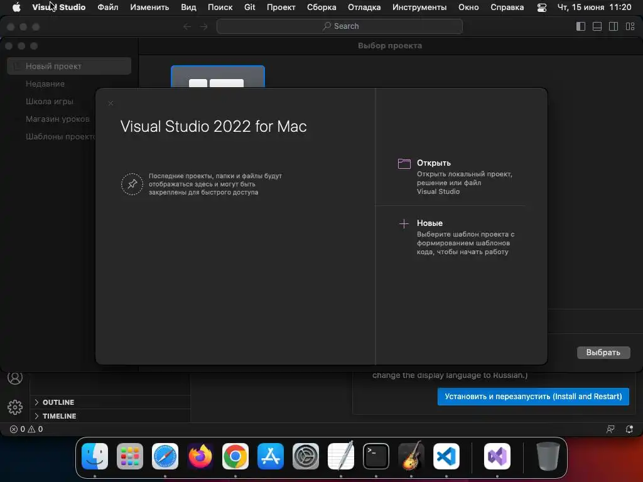Image resolution: width=643 pixels, height=482 pixels.
Task: Open the Сборка menu
Action: [x=321, y=7]
